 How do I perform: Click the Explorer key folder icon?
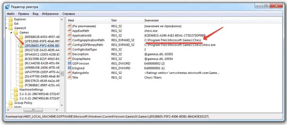[11, 19]
